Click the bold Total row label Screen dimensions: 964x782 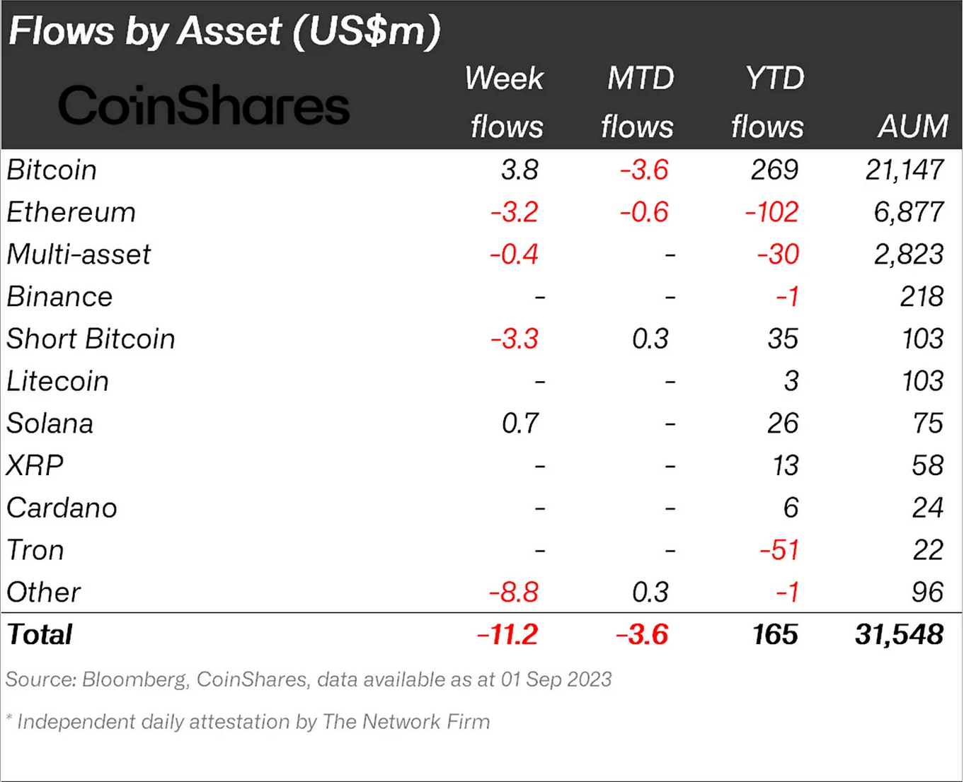point(40,635)
